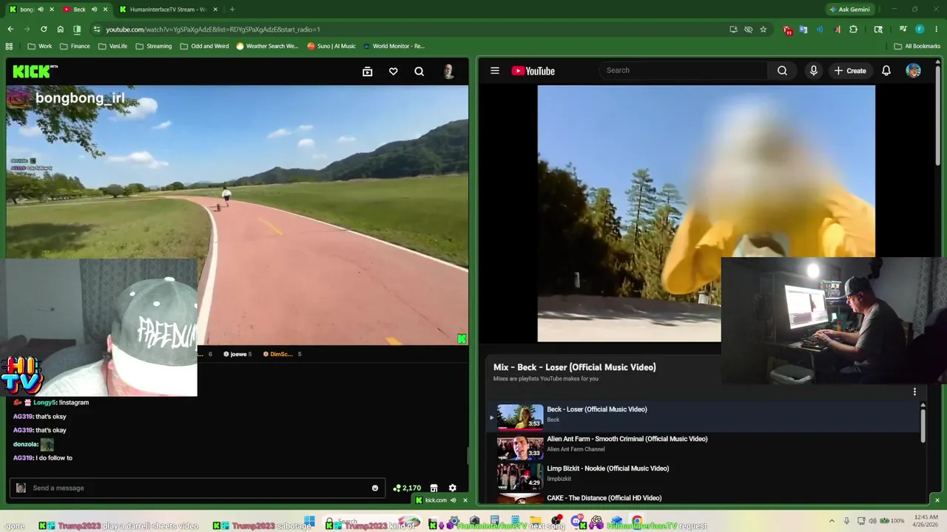The width and height of the screenshot is (947, 532).
Task: Open Weather Search bookmark
Action: point(267,46)
